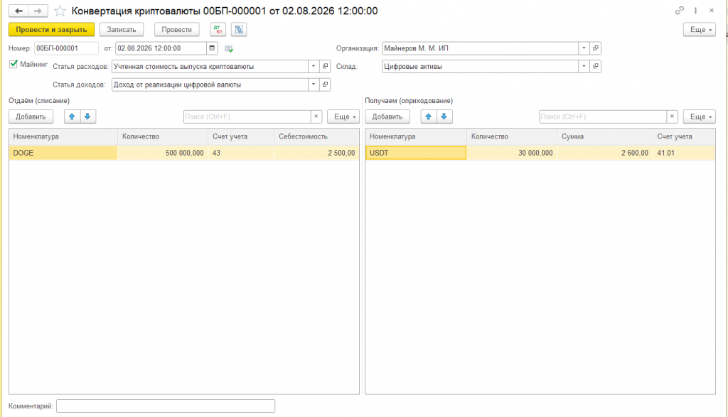Click Статья доходов field value
The height and width of the screenshot is (417, 728).
pyautogui.click(x=210, y=85)
